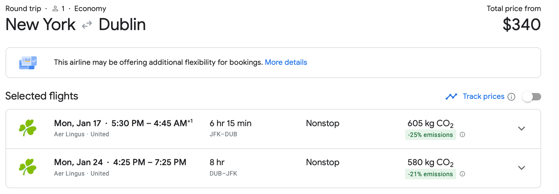This screenshot has height=194, width=559.
Task: Click the Aer Lingus shamrock logo for outbound flight
Action: pos(28,128)
